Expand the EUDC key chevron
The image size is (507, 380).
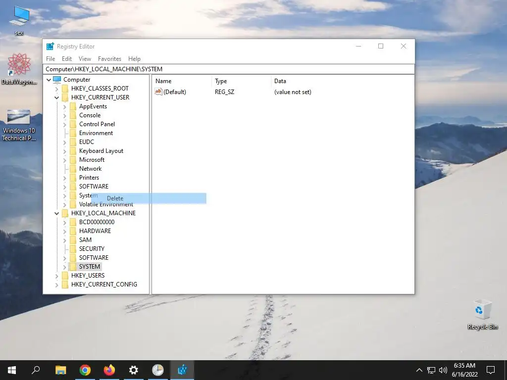tap(65, 142)
